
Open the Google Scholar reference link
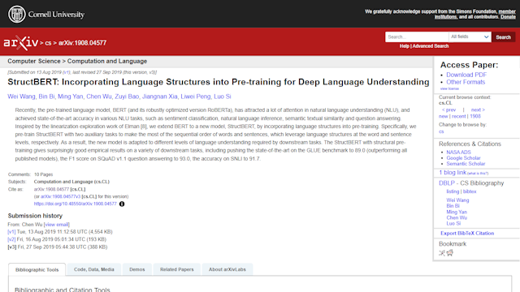463,158
